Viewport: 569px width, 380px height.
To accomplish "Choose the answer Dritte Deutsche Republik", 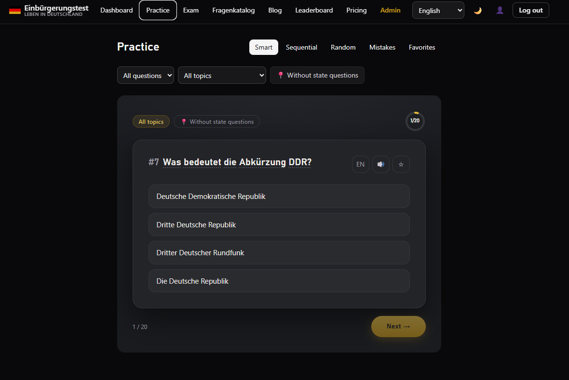I will tap(279, 224).
